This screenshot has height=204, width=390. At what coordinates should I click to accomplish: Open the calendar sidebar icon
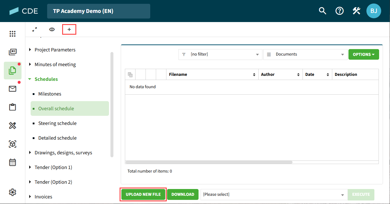click(12, 162)
